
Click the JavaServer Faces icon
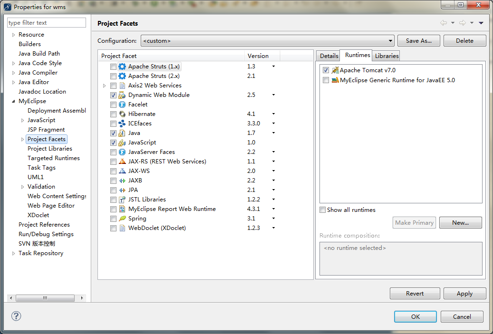pyautogui.click(x=122, y=152)
